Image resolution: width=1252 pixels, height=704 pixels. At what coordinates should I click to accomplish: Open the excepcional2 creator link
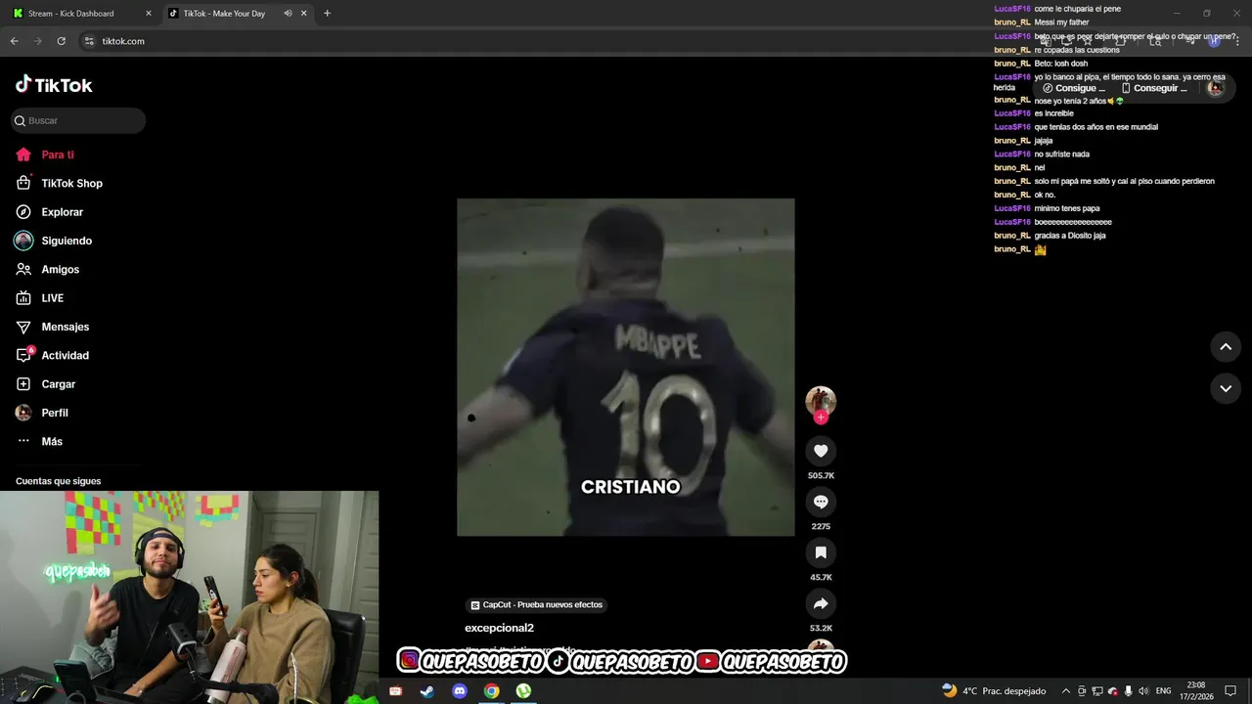[499, 628]
